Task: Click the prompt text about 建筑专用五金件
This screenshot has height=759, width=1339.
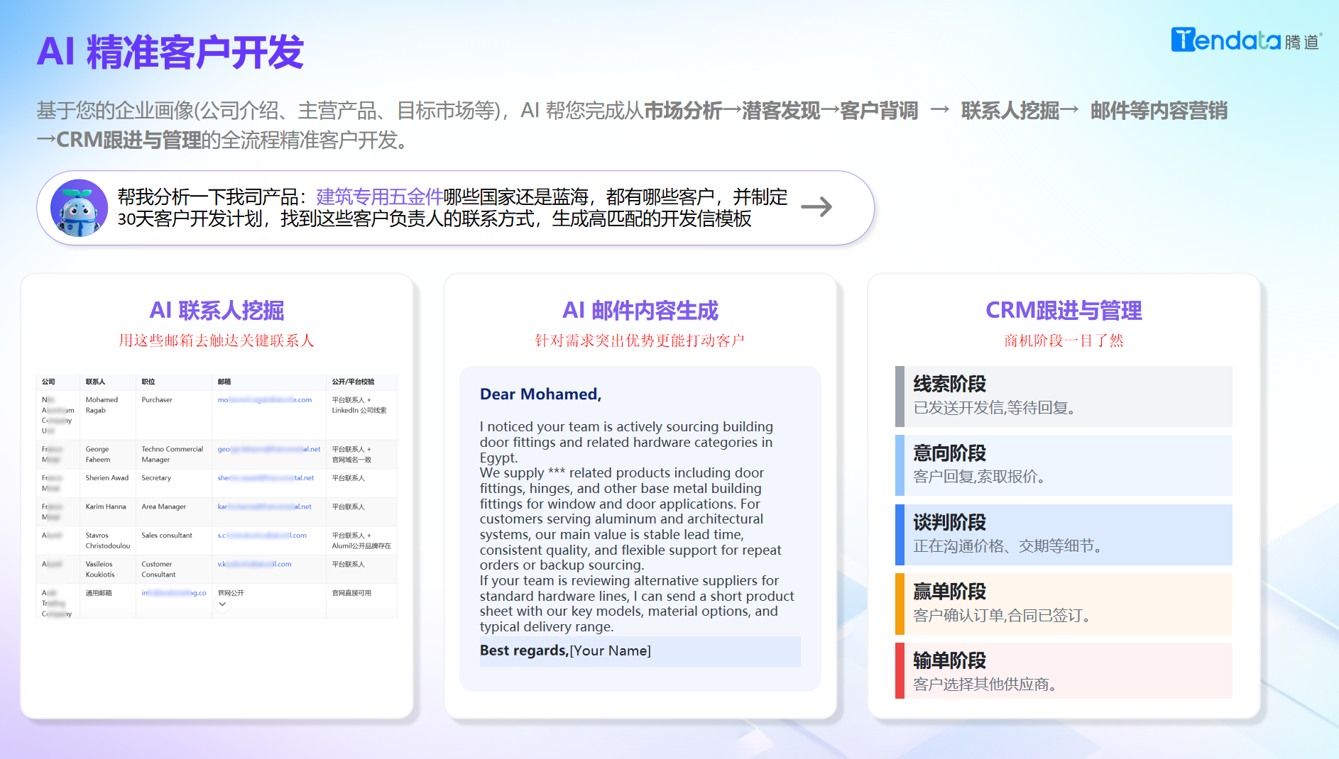Action: coord(452,207)
